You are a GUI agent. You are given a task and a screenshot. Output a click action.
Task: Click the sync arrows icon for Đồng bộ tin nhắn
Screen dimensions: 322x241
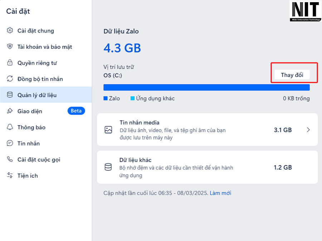point(10,79)
